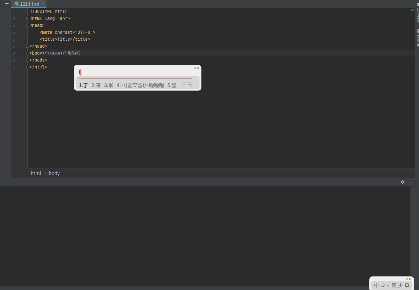The height and width of the screenshot is (290, 419).
Task: Go to previous candidate page arrow
Action: pyautogui.click(x=185, y=85)
